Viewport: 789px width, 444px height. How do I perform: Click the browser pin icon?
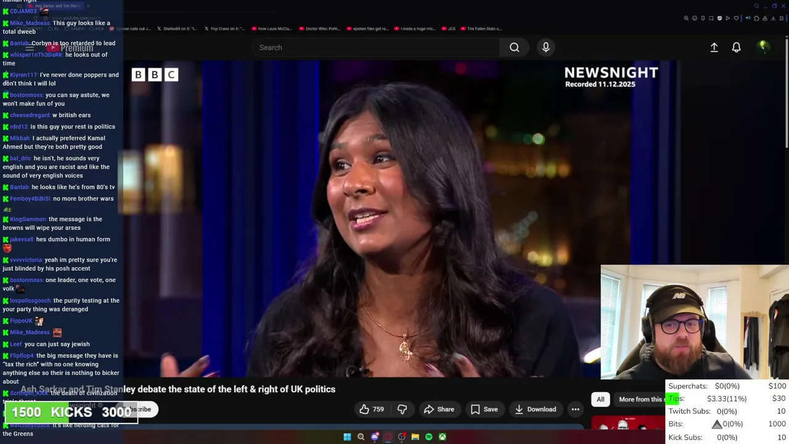pyautogui.click(x=703, y=18)
